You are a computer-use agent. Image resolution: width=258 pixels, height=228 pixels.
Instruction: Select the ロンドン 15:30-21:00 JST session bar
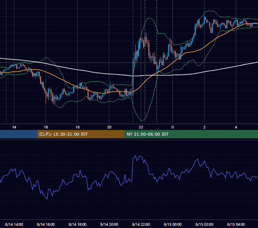pyautogui.click(x=80, y=134)
